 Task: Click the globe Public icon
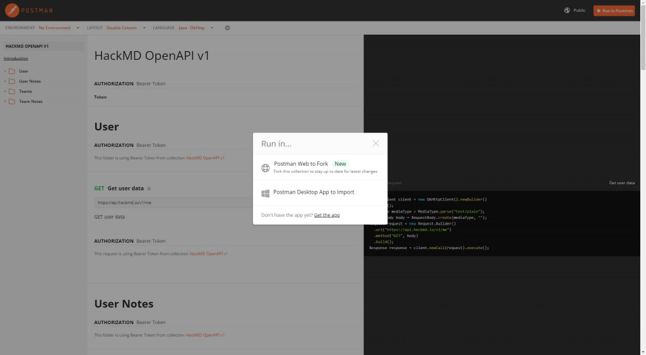click(567, 10)
